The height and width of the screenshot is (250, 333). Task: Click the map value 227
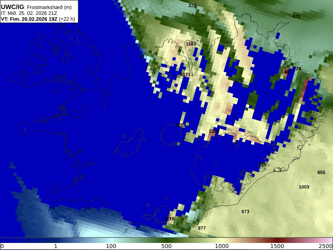192,5
